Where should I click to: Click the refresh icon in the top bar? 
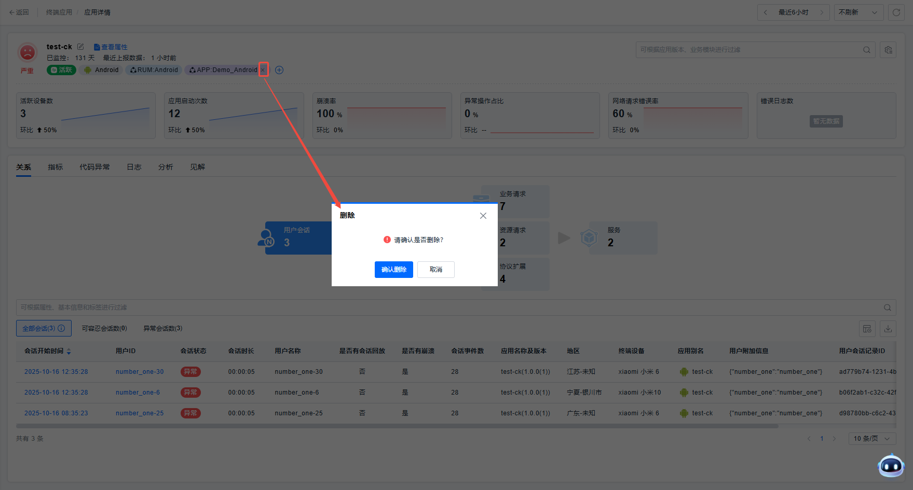(x=896, y=12)
